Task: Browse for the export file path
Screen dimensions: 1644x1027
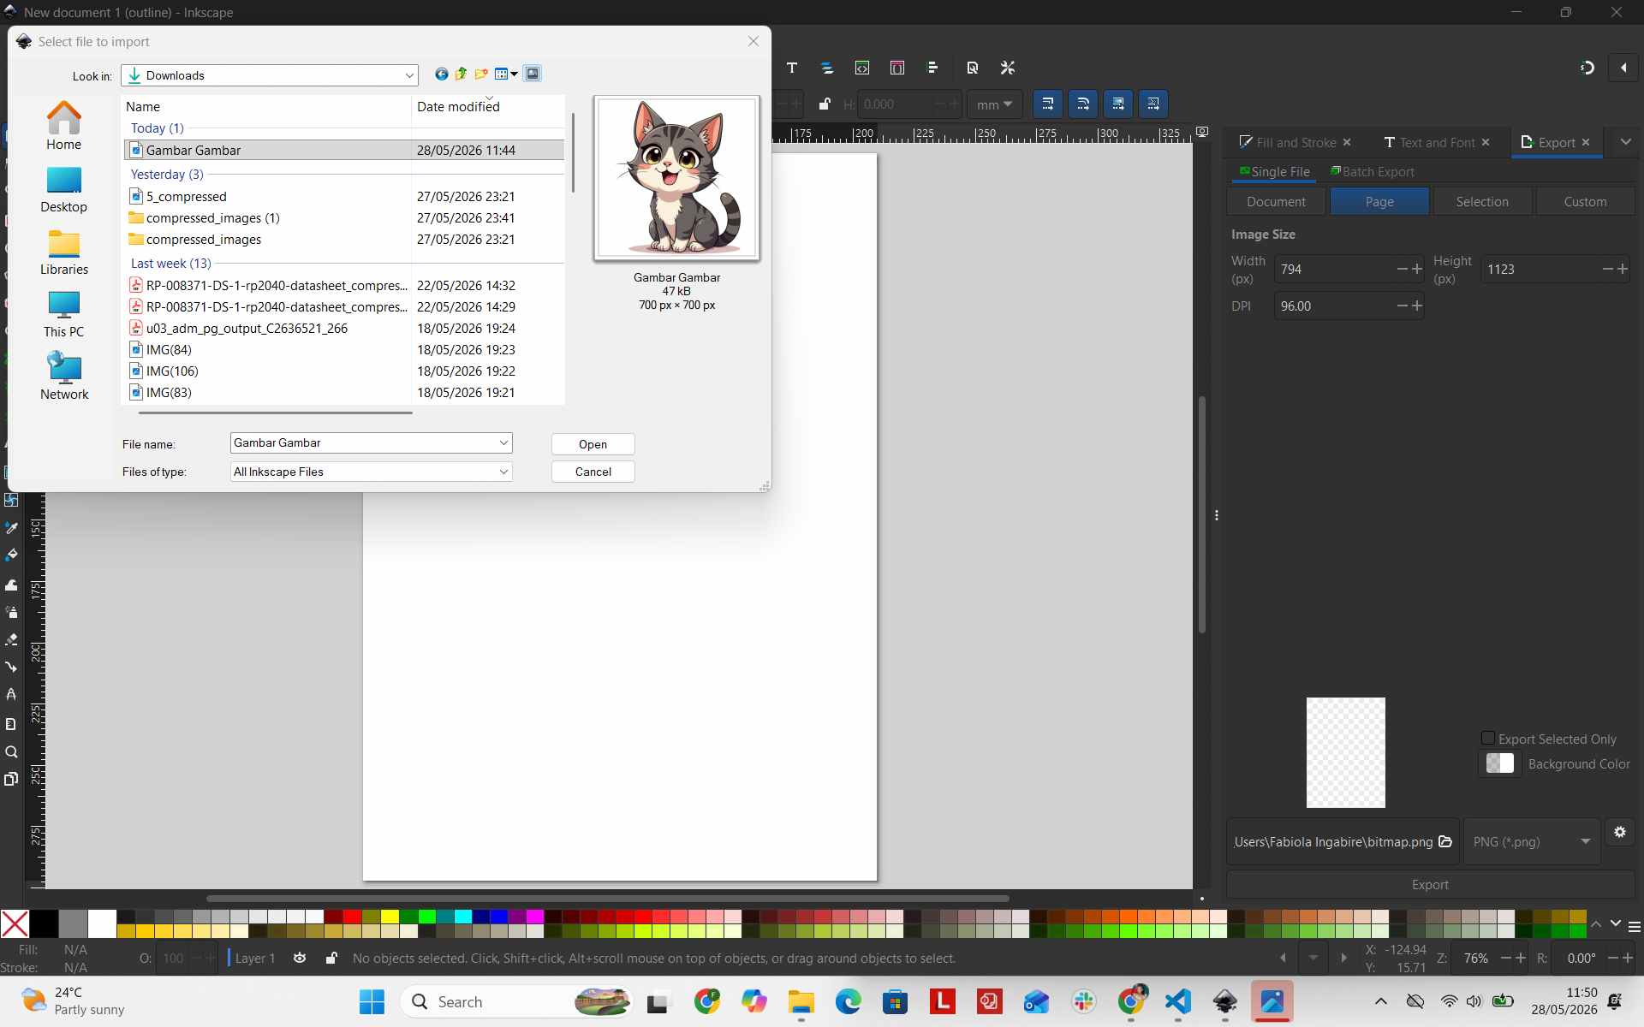Action: 1445,841
